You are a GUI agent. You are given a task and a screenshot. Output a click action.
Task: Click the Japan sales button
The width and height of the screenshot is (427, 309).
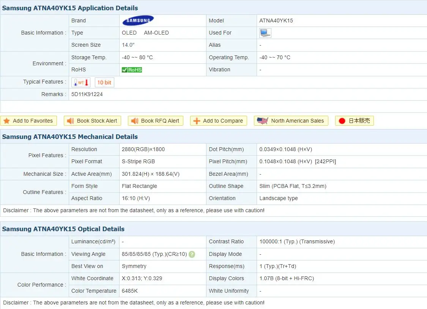(x=354, y=121)
